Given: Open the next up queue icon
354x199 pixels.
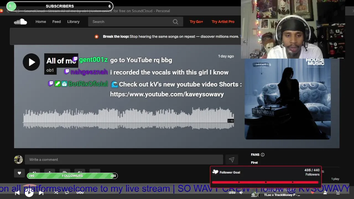Looking at the screenshot, I should tap(338, 193).
